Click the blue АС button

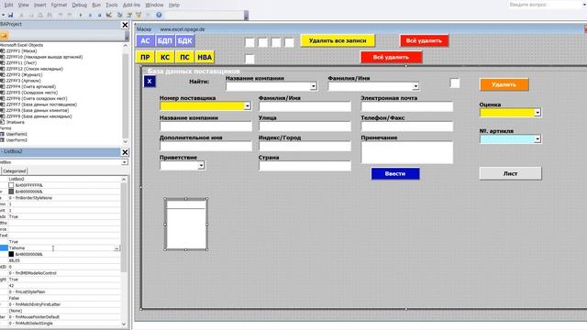145,40
